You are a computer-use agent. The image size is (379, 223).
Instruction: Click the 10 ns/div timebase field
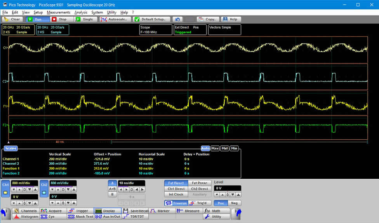click(x=132, y=183)
